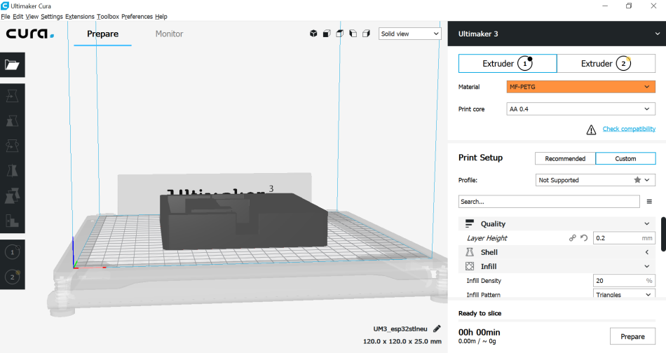Image resolution: width=666 pixels, height=353 pixels.
Task: Click the pencil icon to rename job
Action: pos(437,328)
